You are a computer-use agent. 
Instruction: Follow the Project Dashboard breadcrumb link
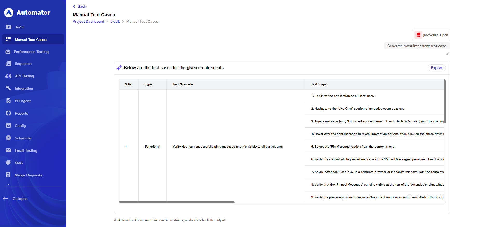point(88,21)
